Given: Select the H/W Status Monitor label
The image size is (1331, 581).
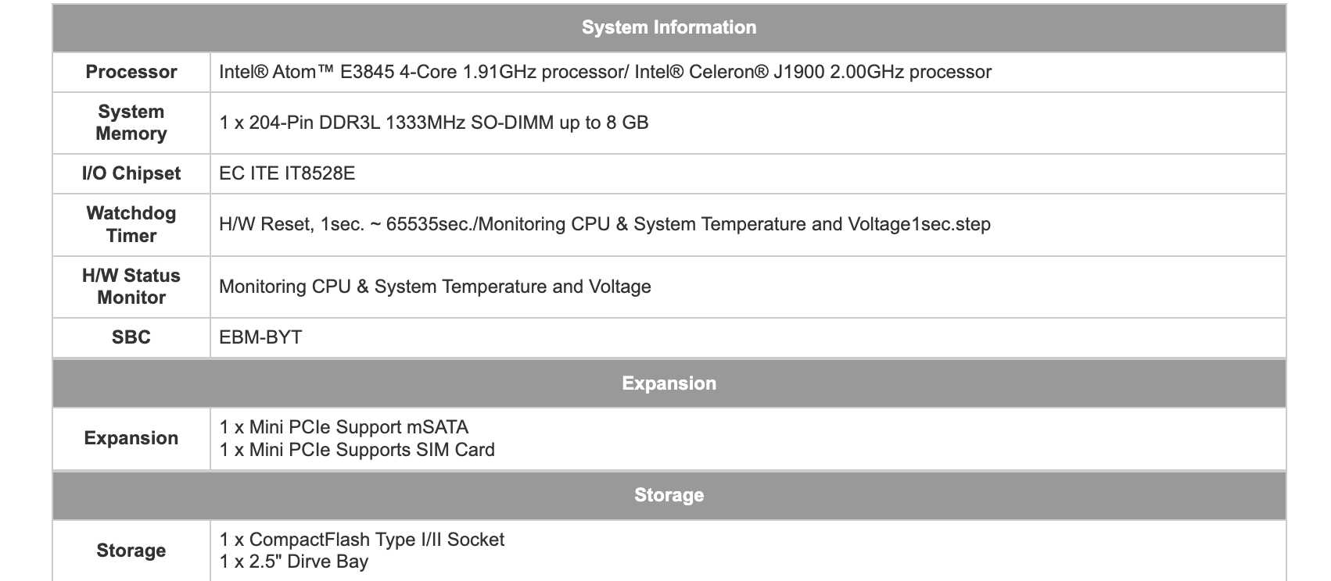Looking at the screenshot, I should (x=131, y=287).
